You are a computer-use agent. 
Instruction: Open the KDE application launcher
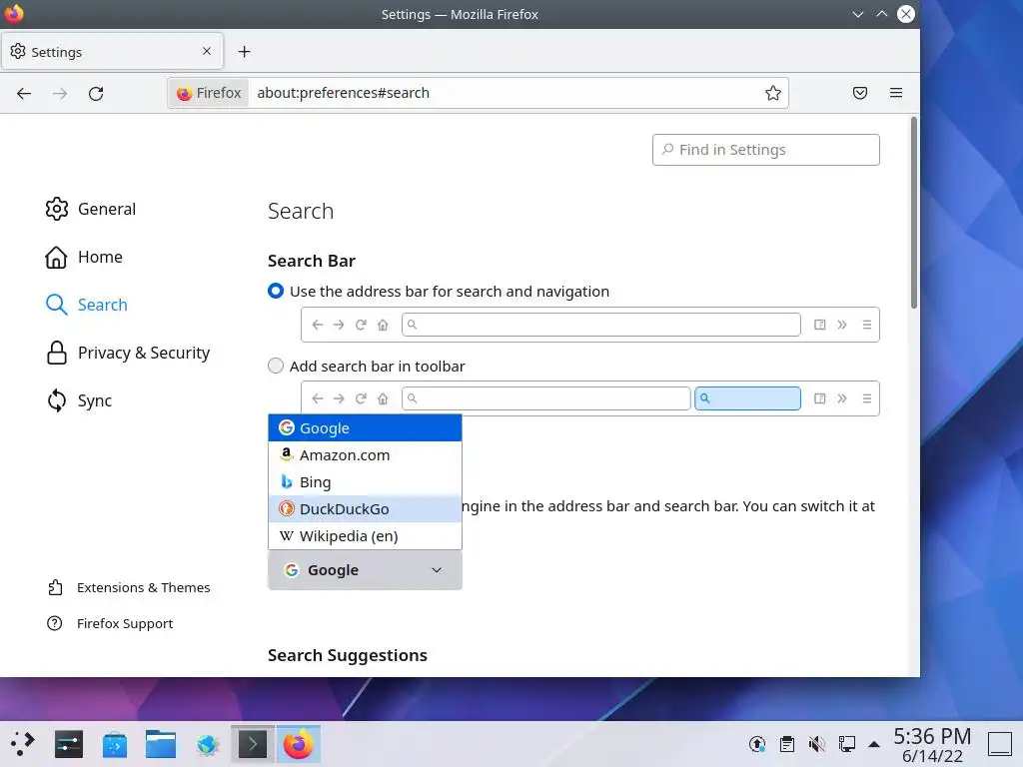[22, 744]
